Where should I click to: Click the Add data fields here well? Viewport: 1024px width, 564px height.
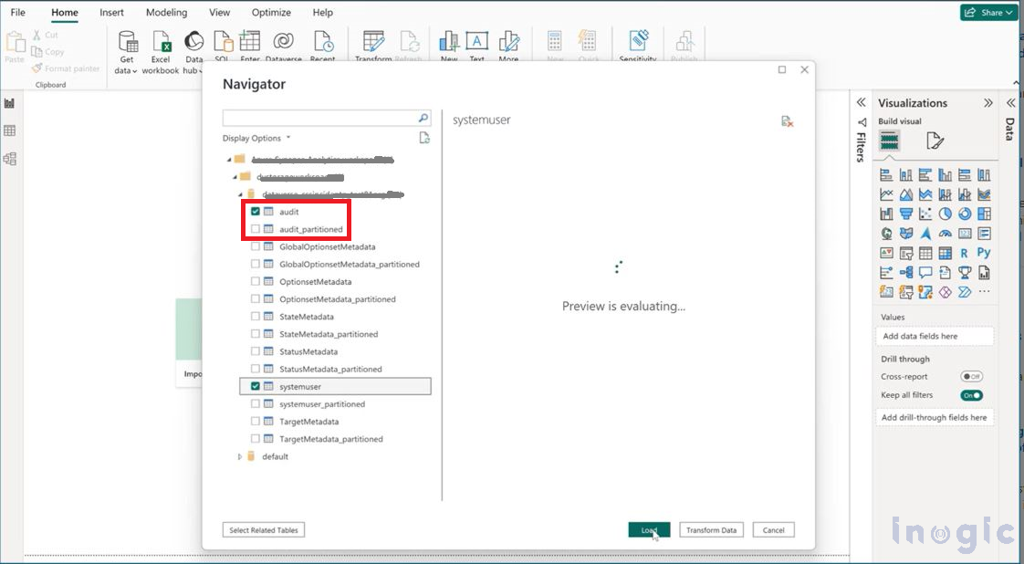(x=935, y=336)
